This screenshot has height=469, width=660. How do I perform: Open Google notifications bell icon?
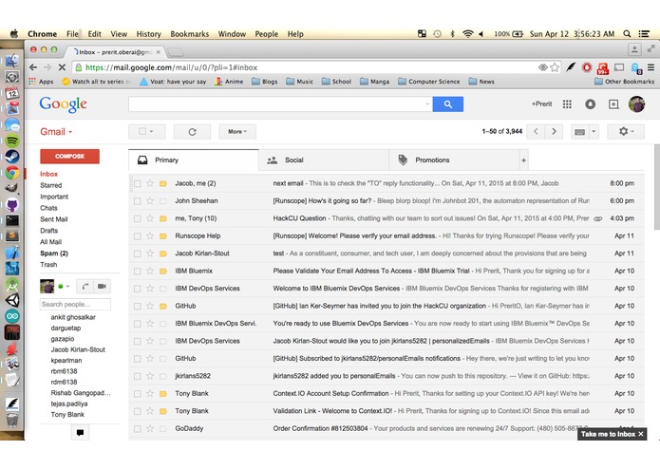coord(590,104)
